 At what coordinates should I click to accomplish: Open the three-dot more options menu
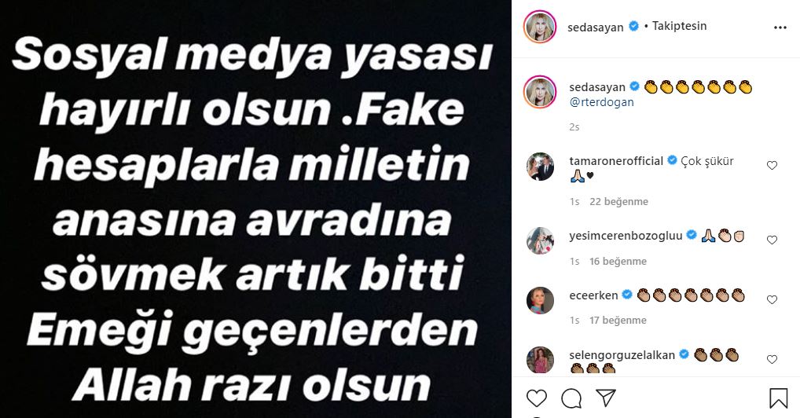(780, 27)
